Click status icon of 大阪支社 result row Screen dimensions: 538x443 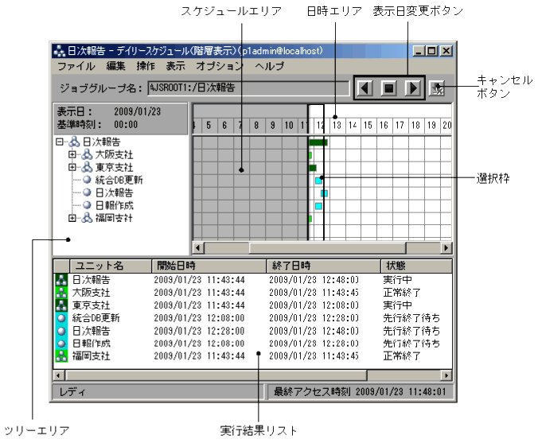pos(61,293)
